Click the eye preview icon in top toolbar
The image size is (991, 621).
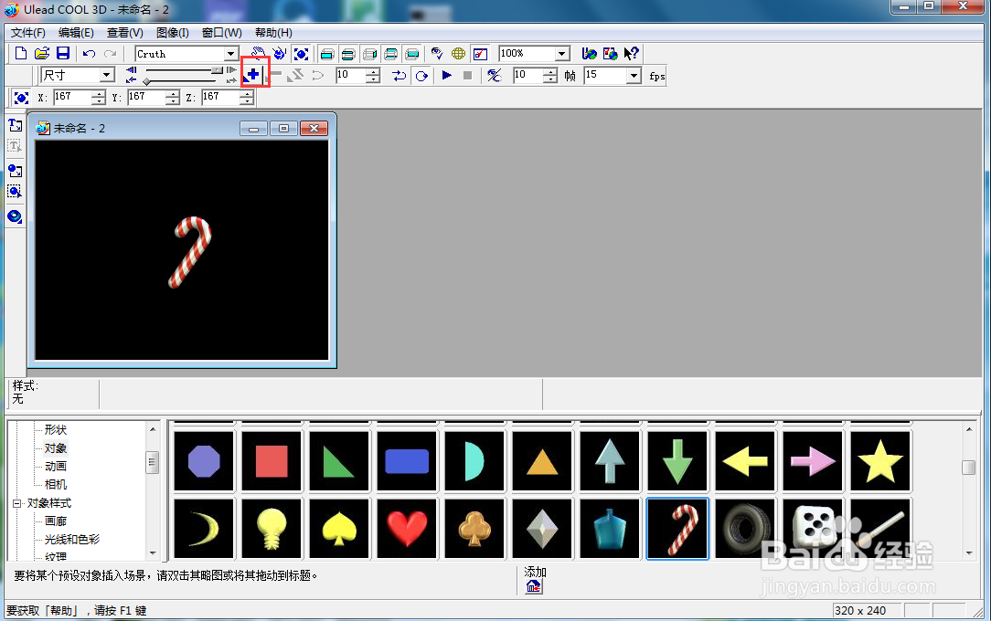coord(437,54)
